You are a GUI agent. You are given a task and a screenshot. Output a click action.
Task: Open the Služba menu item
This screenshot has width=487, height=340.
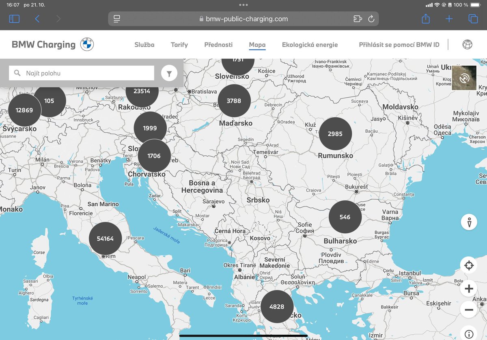[144, 45]
